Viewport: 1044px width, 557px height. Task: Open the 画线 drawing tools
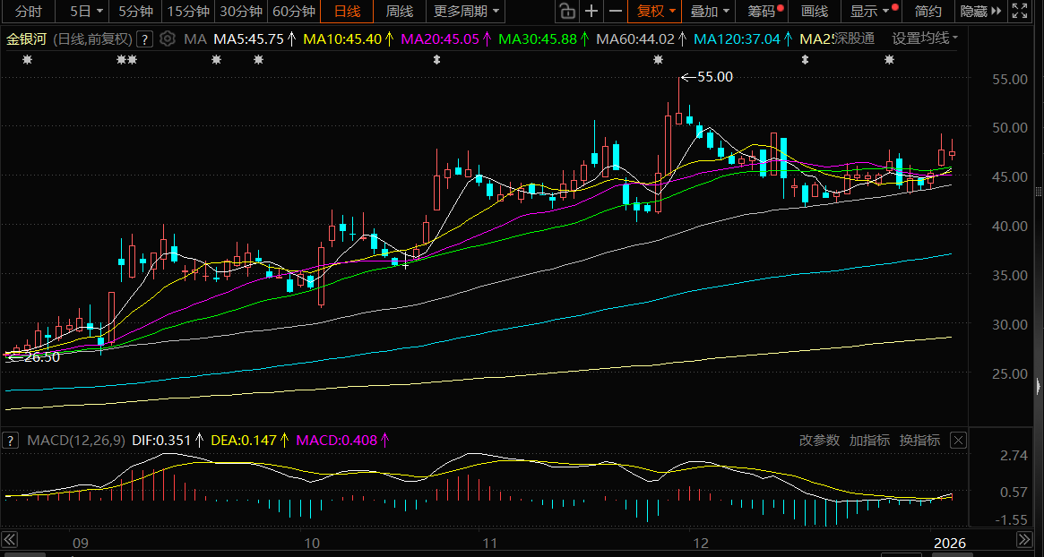815,12
